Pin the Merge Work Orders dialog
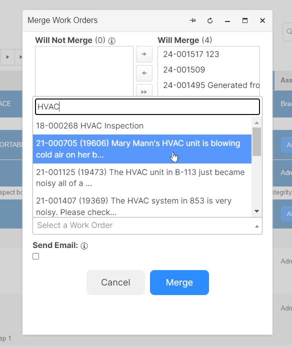 192,20
